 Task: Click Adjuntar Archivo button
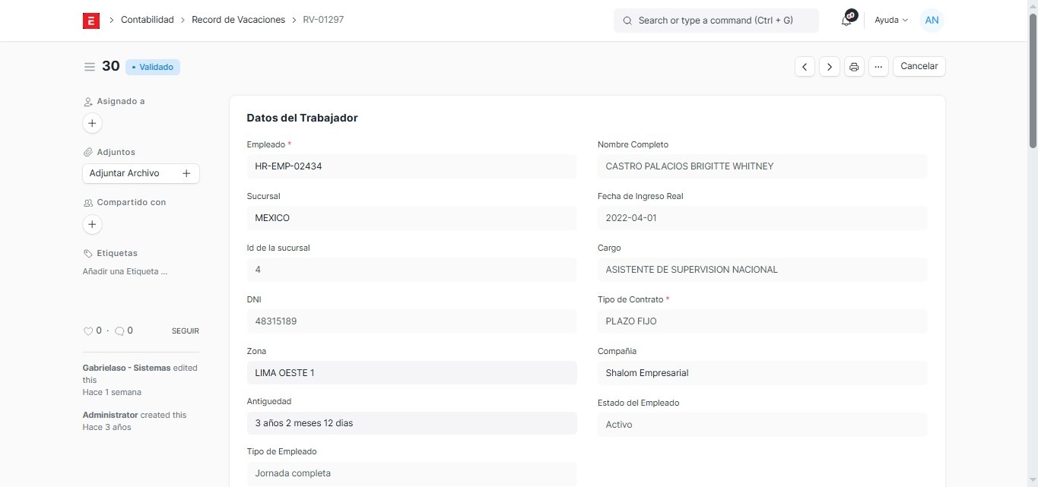141,173
